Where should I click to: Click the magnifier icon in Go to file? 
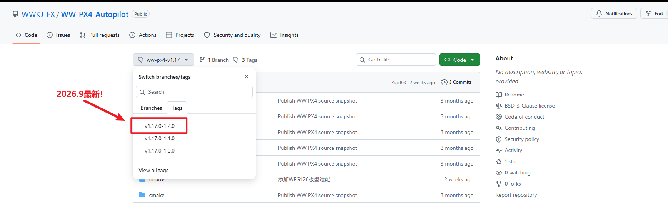pyautogui.click(x=362, y=60)
